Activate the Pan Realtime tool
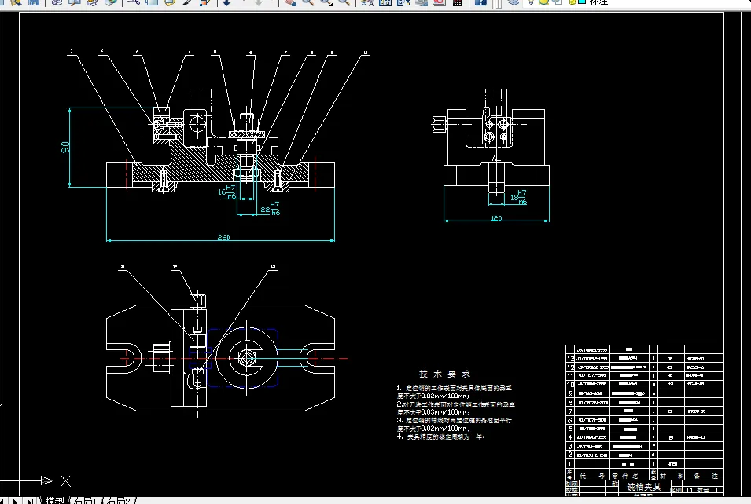 coord(289,2)
